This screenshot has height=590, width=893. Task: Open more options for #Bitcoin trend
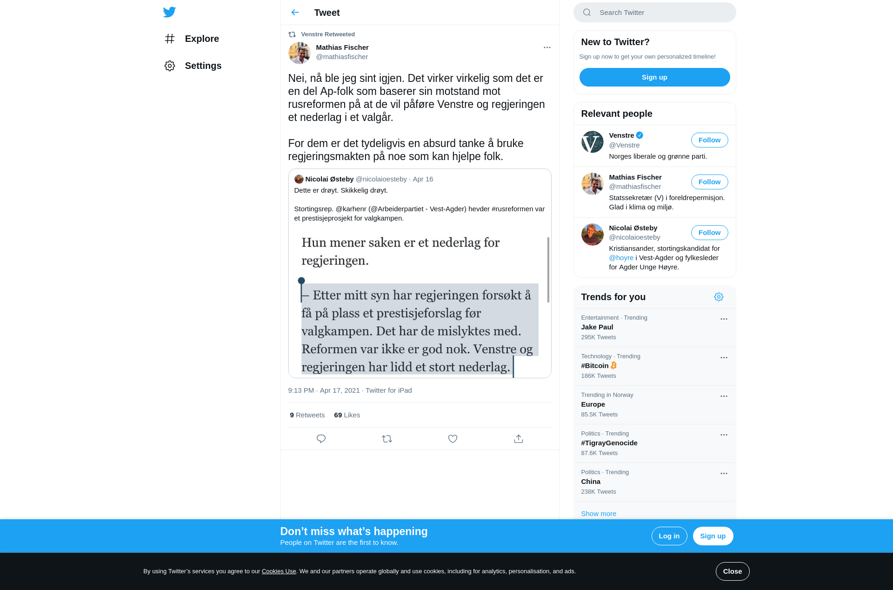pos(724,358)
